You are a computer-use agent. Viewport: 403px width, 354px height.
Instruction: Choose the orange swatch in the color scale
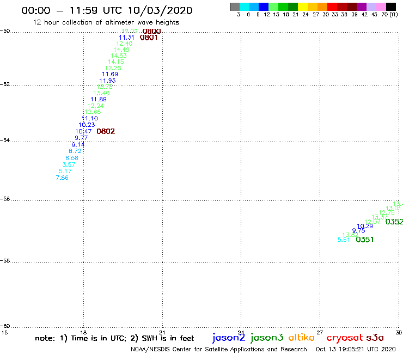pos(322,7)
